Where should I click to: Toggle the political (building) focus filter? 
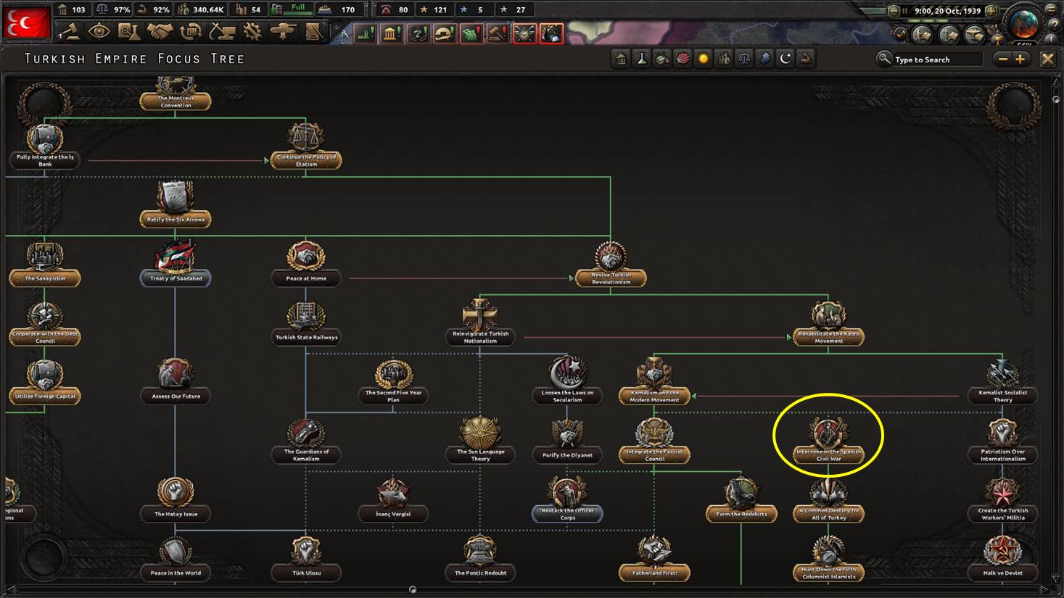coord(621,59)
